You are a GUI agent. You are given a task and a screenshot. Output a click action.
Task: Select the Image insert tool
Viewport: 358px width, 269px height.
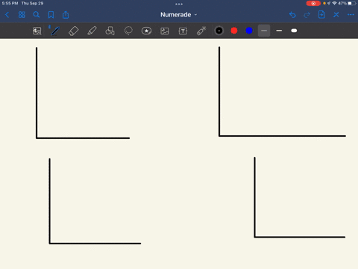pos(165,31)
